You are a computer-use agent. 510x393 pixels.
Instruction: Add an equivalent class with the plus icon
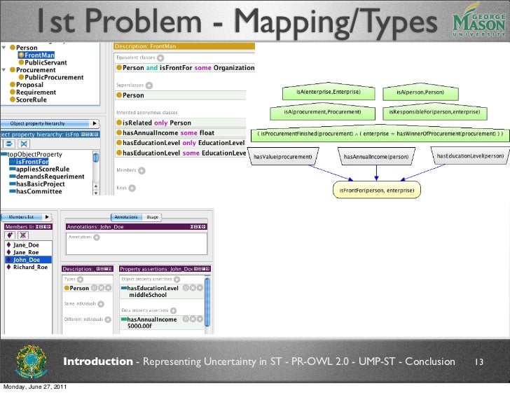point(160,58)
